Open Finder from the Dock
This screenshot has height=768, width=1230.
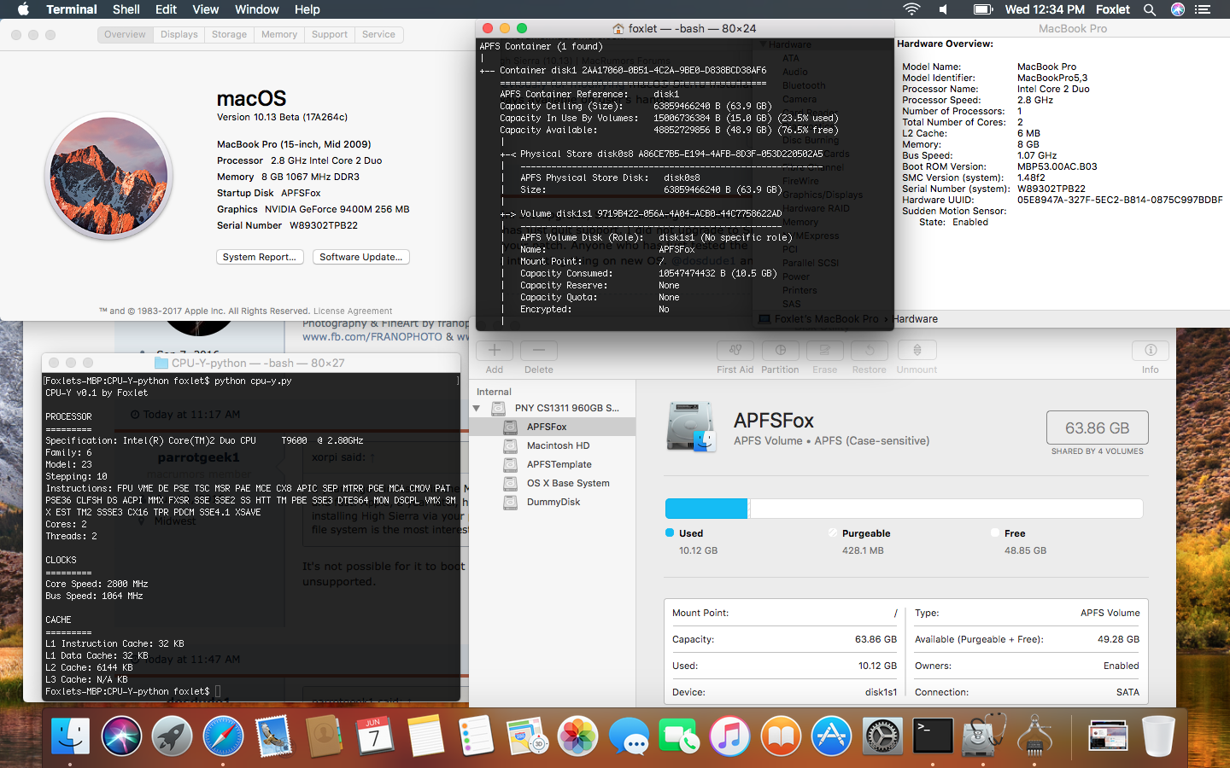pyautogui.click(x=70, y=736)
